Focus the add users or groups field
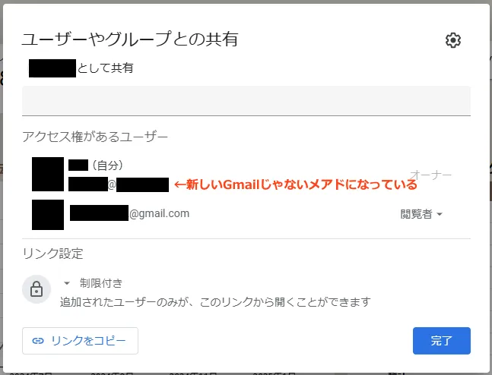492x375 pixels. [x=246, y=101]
